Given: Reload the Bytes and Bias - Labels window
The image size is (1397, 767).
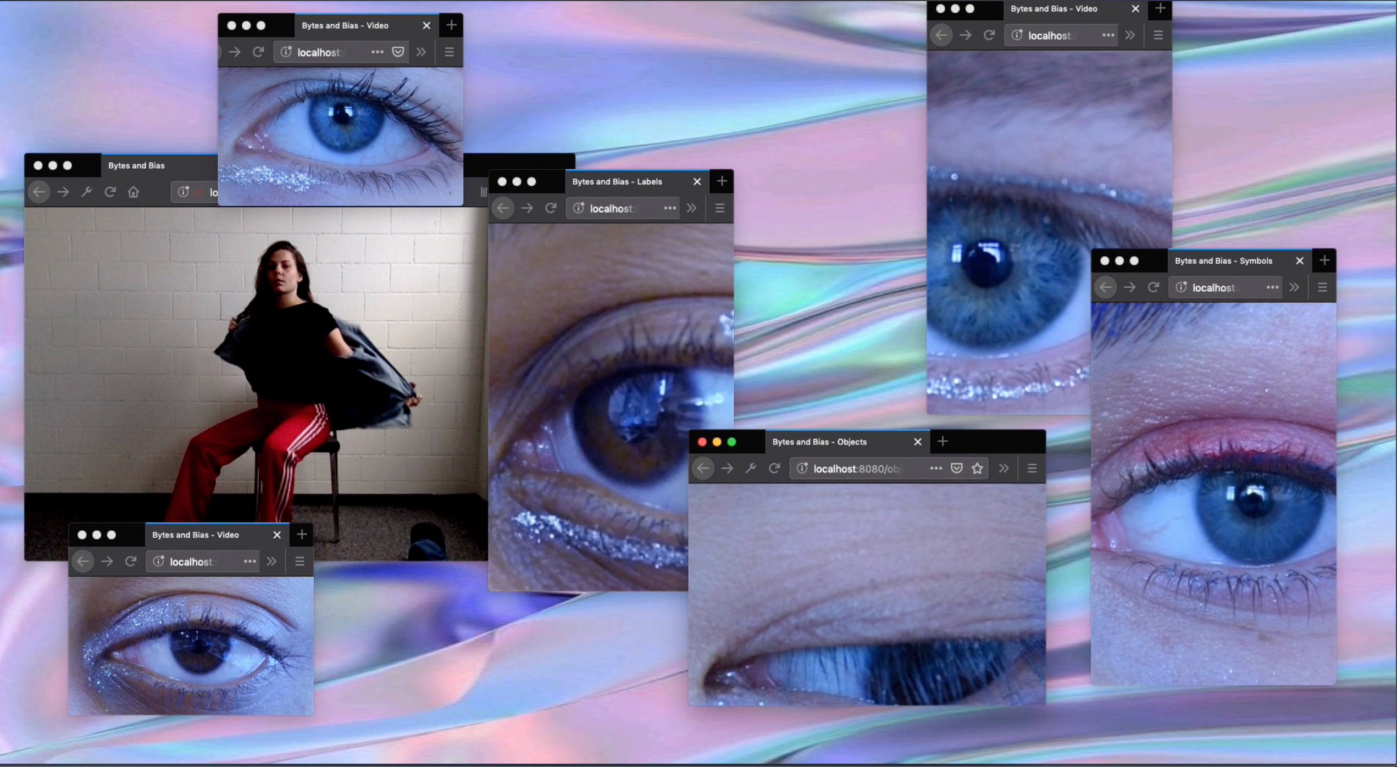Looking at the screenshot, I should coord(551,208).
